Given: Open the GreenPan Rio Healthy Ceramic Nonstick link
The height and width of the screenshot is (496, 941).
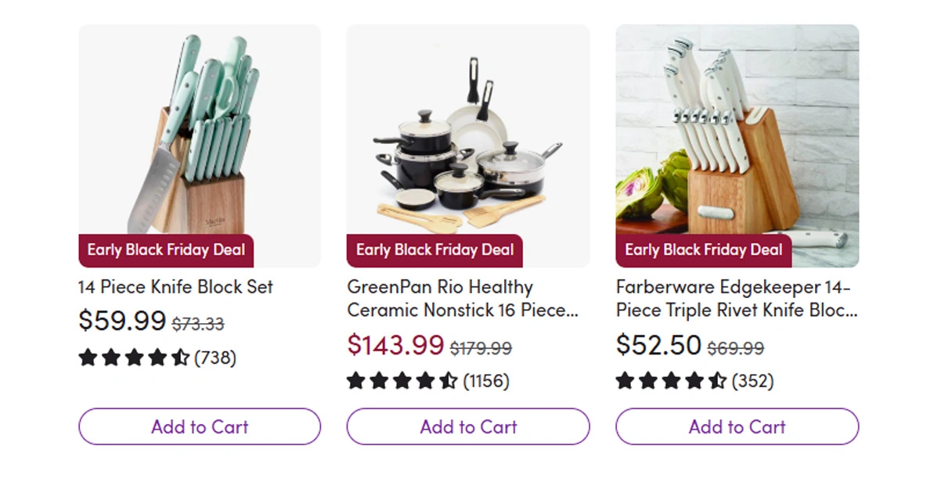Looking at the screenshot, I should (x=463, y=299).
